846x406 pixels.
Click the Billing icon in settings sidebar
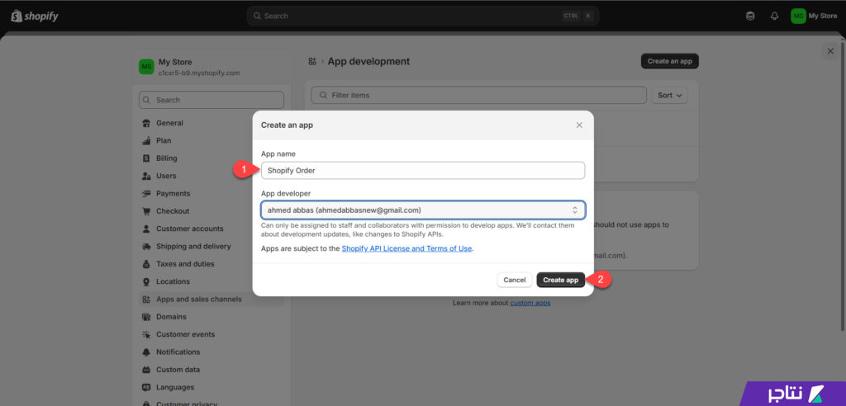[x=145, y=158]
